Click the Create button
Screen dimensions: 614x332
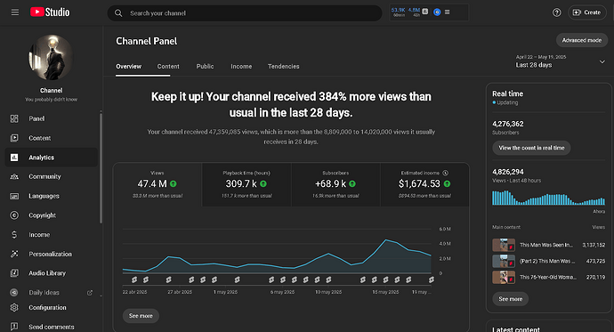[587, 12]
